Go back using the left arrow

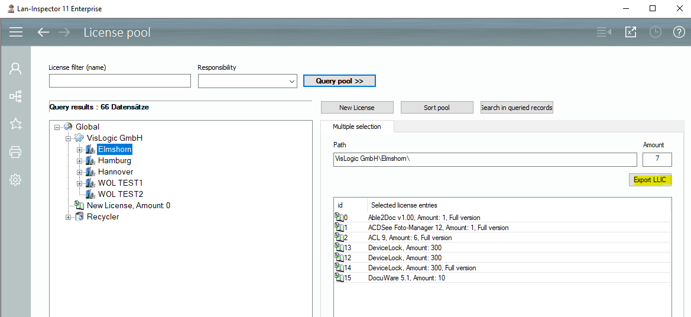pyautogui.click(x=43, y=32)
